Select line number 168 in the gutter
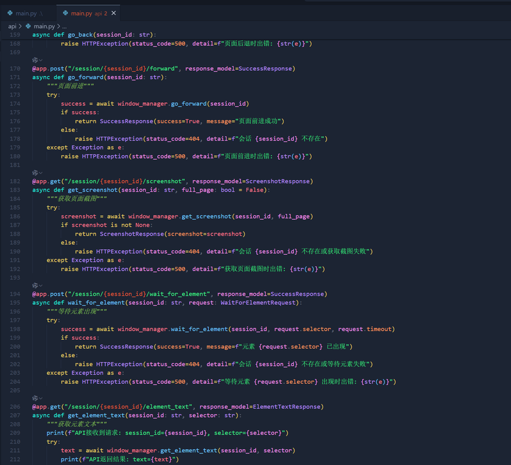Image resolution: width=511 pixels, height=465 pixels. (x=15, y=43)
